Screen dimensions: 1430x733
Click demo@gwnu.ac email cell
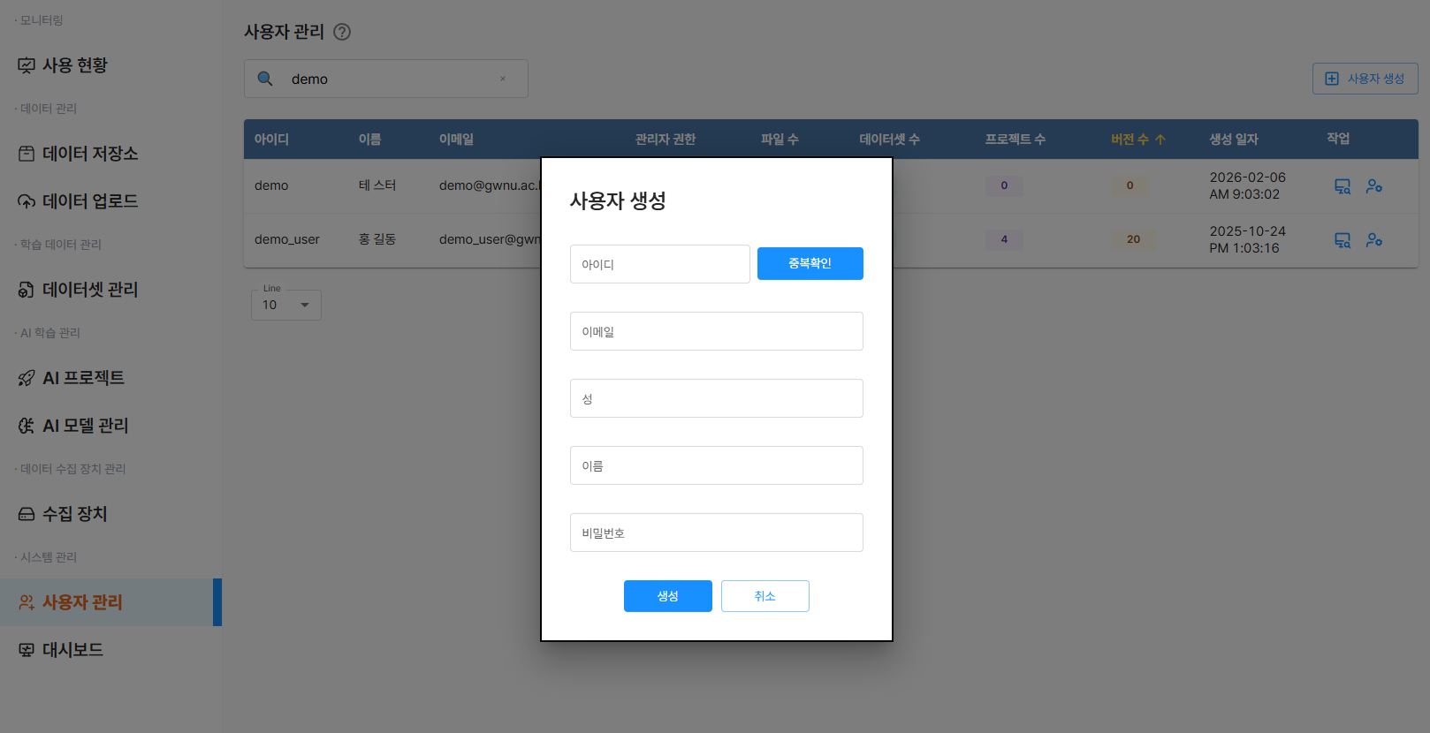pos(490,185)
